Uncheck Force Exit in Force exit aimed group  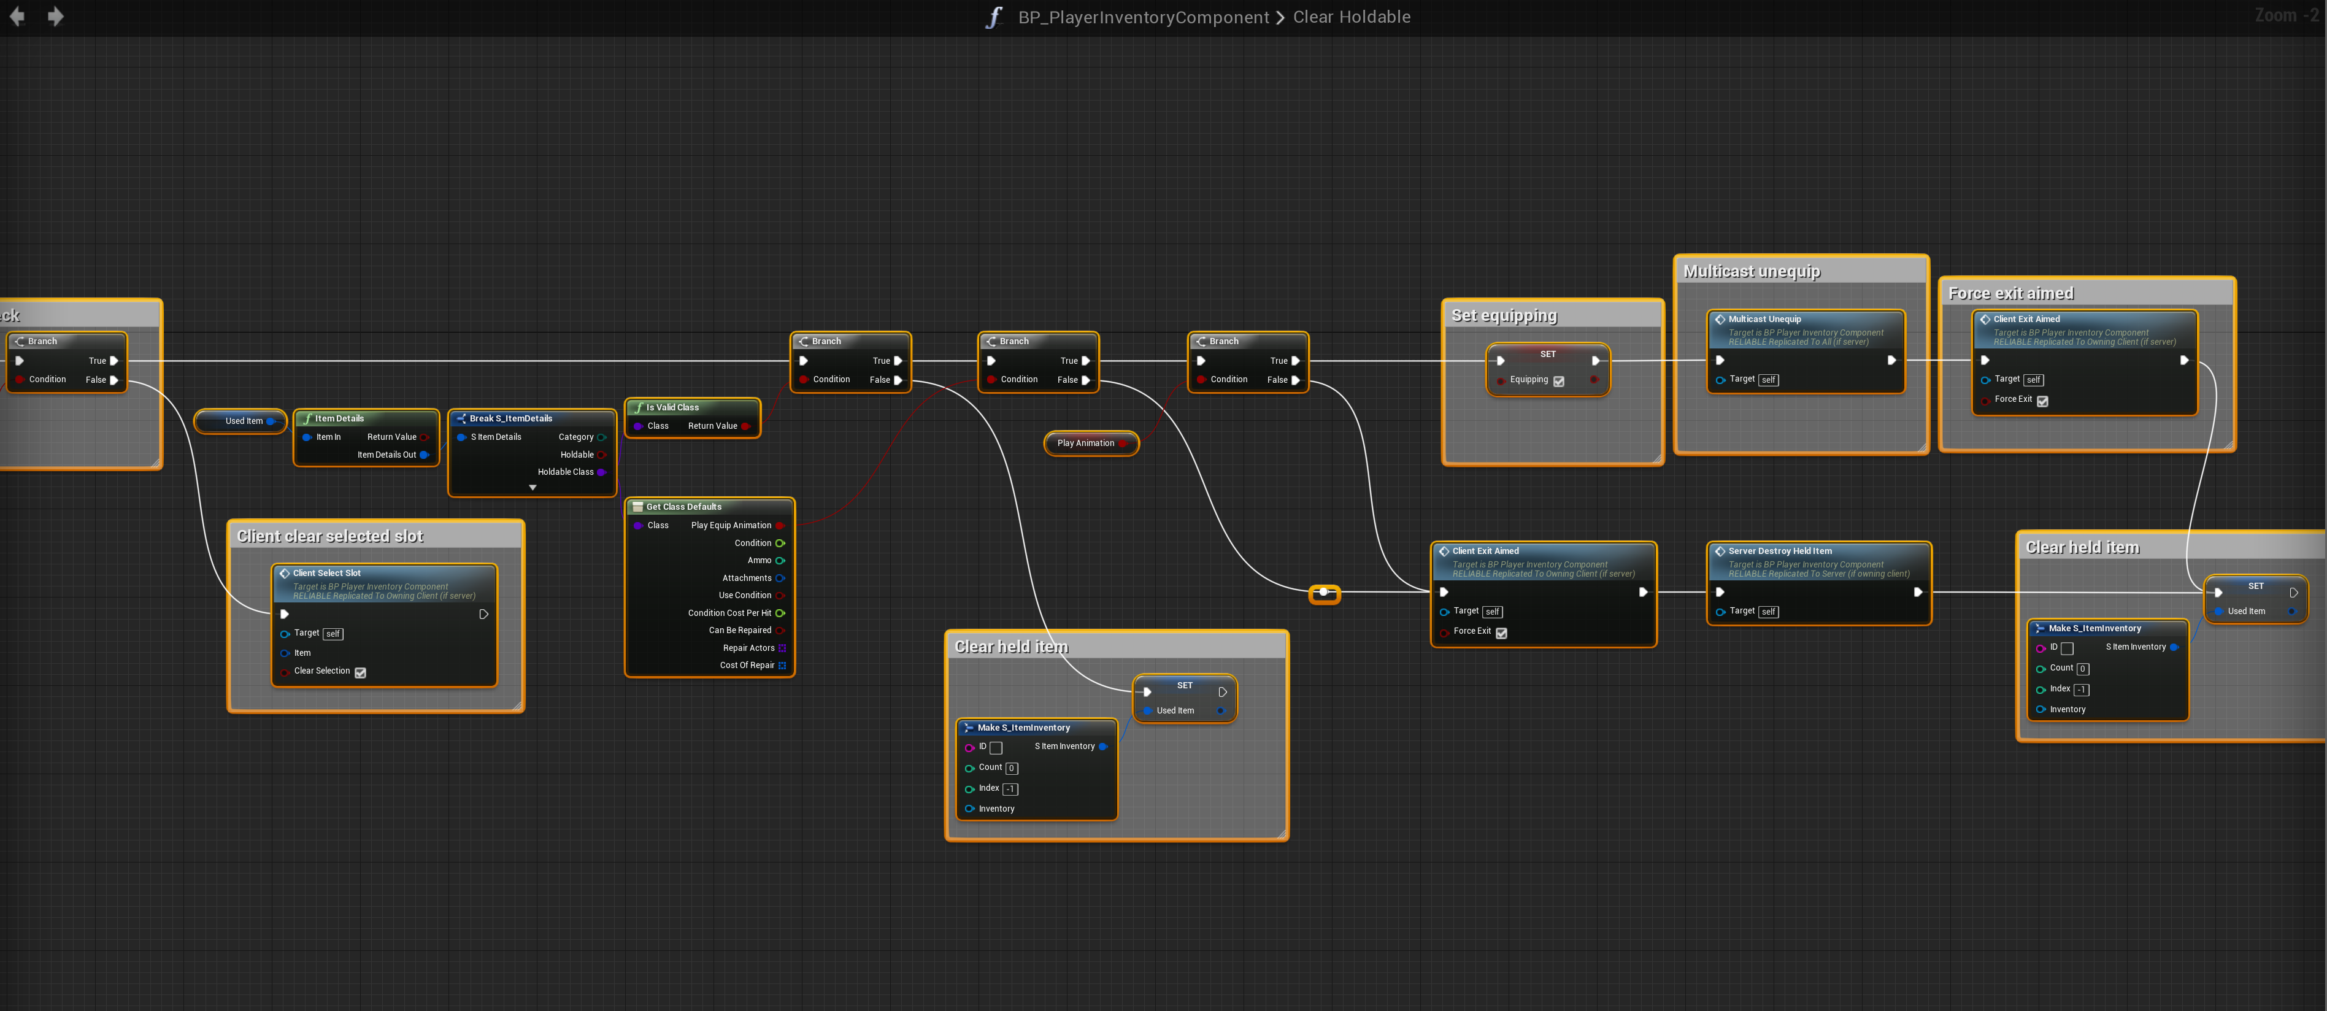point(2042,401)
